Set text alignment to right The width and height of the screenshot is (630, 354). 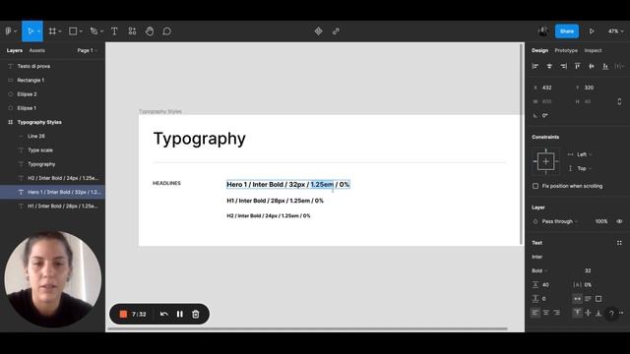coord(556,313)
